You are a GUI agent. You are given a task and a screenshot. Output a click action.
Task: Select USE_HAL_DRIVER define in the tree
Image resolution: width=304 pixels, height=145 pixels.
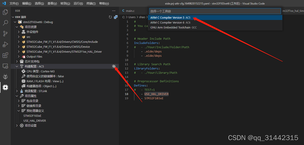point(35,121)
